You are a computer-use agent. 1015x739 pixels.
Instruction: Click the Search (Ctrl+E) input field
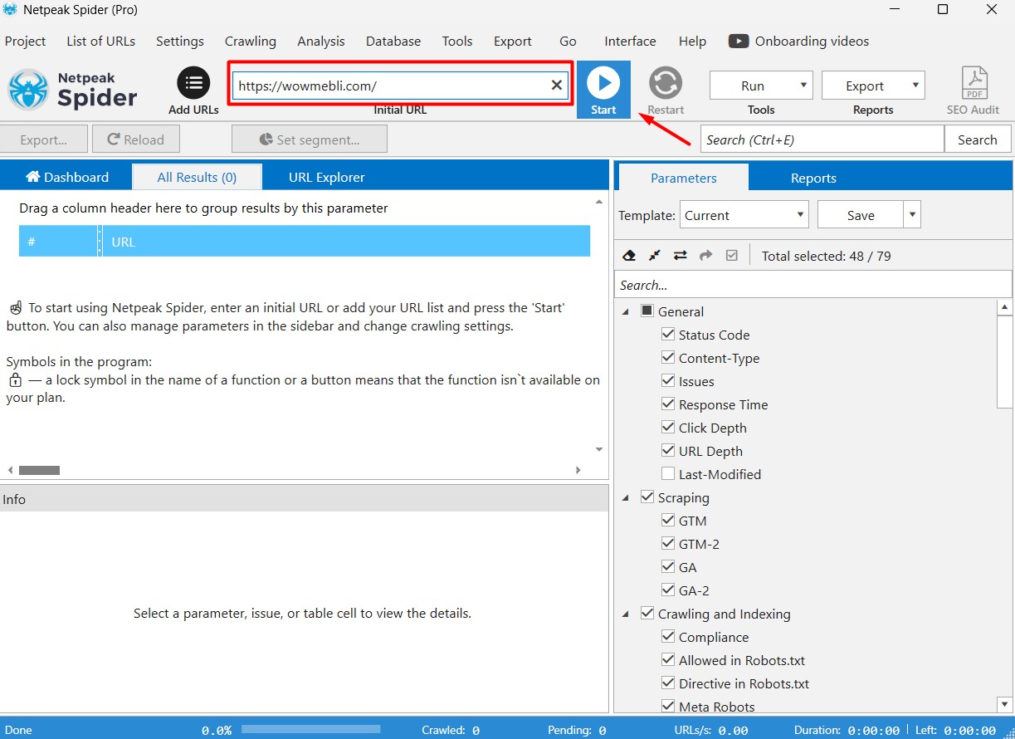[822, 139]
